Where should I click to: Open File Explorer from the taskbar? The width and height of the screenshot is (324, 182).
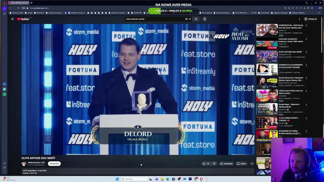(162, 179)
